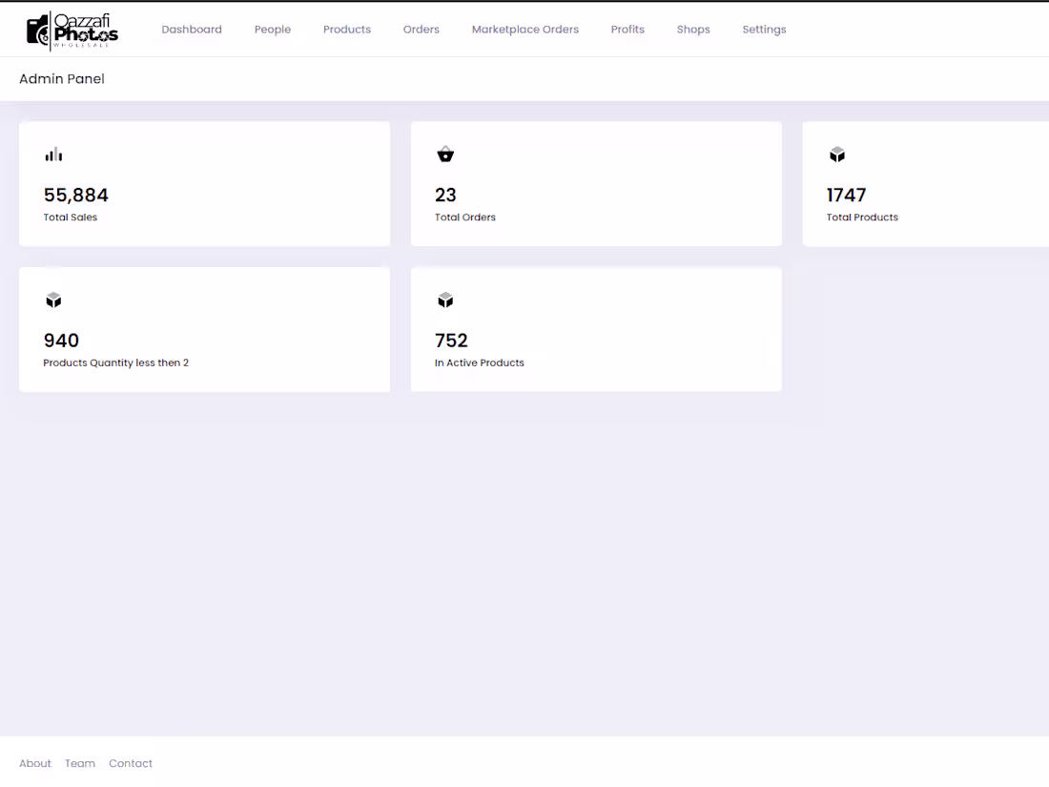The height and width of the screenshot is (787, 1049).
Task: Click the shopping basket icon on Total Orders card
Action: point(445,154)
